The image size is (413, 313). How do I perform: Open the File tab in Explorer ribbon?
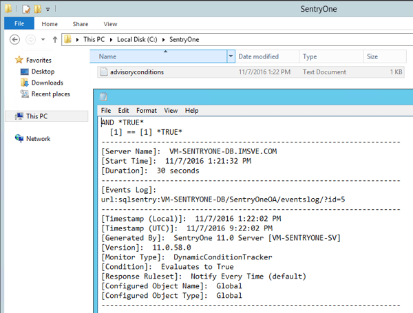click(x=19, y=23)
